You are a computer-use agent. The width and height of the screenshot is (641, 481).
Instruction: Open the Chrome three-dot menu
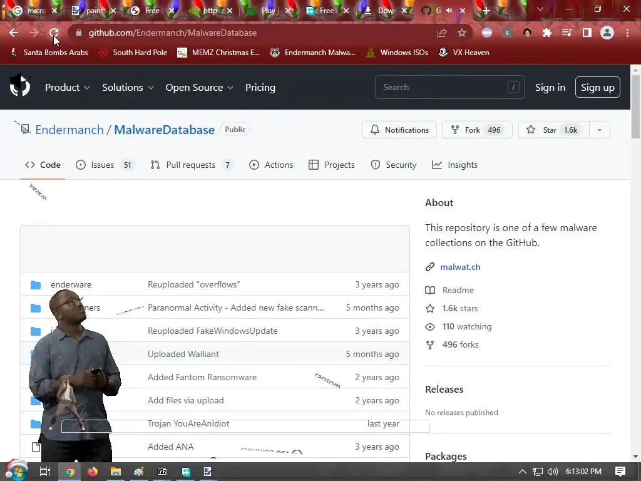627,33
